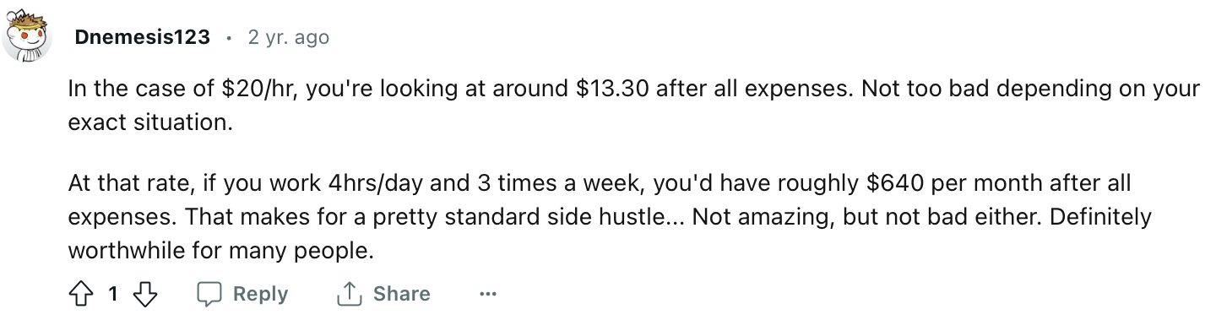Click the Share button label
This screenshot has width=1216, height=331.
point(401,294)
